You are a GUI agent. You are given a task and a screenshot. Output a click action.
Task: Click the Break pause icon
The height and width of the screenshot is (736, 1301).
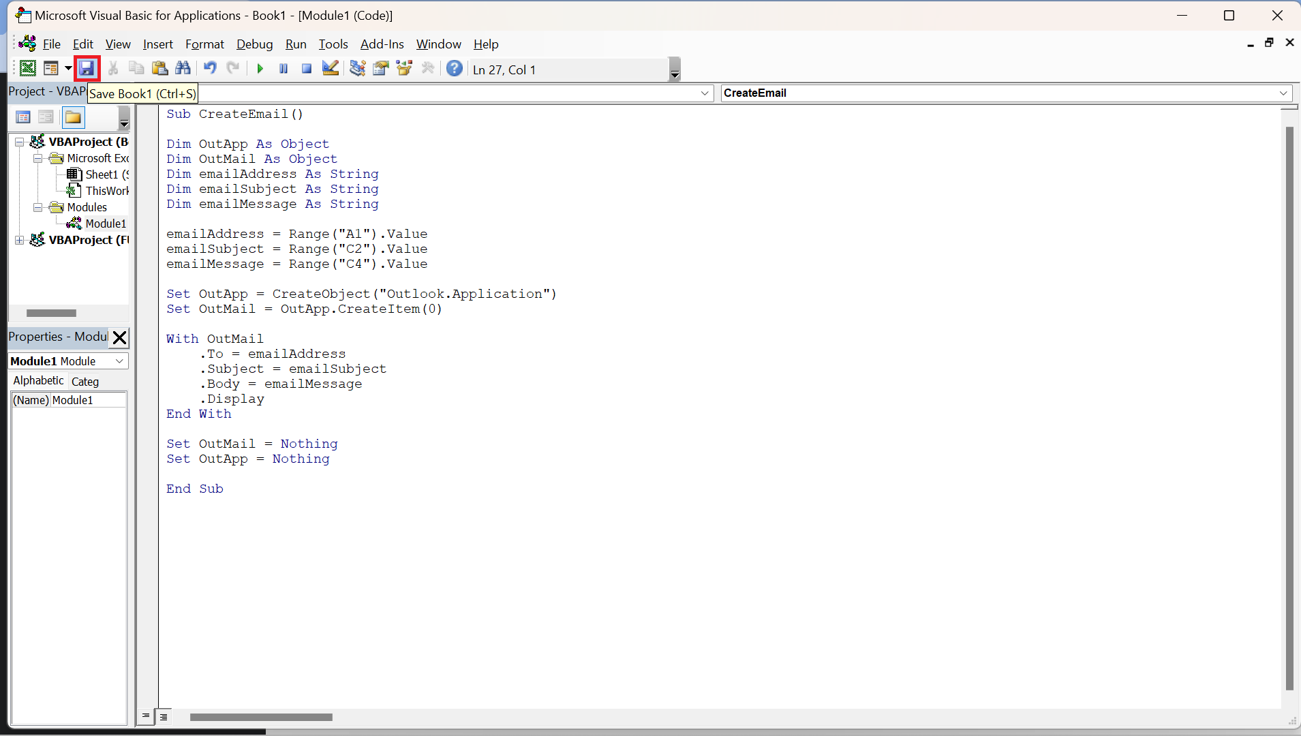(x=284, y=69)
